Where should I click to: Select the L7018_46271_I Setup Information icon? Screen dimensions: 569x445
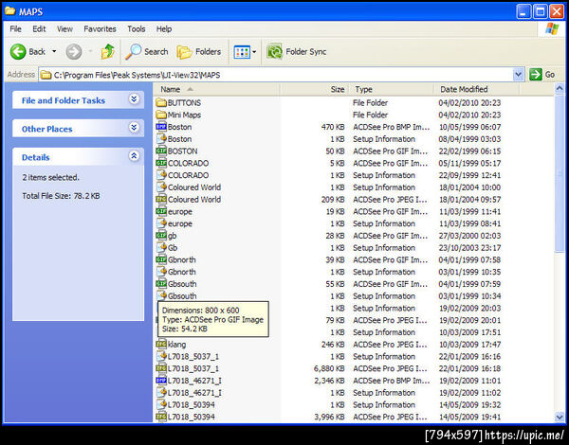click(161, 393)
